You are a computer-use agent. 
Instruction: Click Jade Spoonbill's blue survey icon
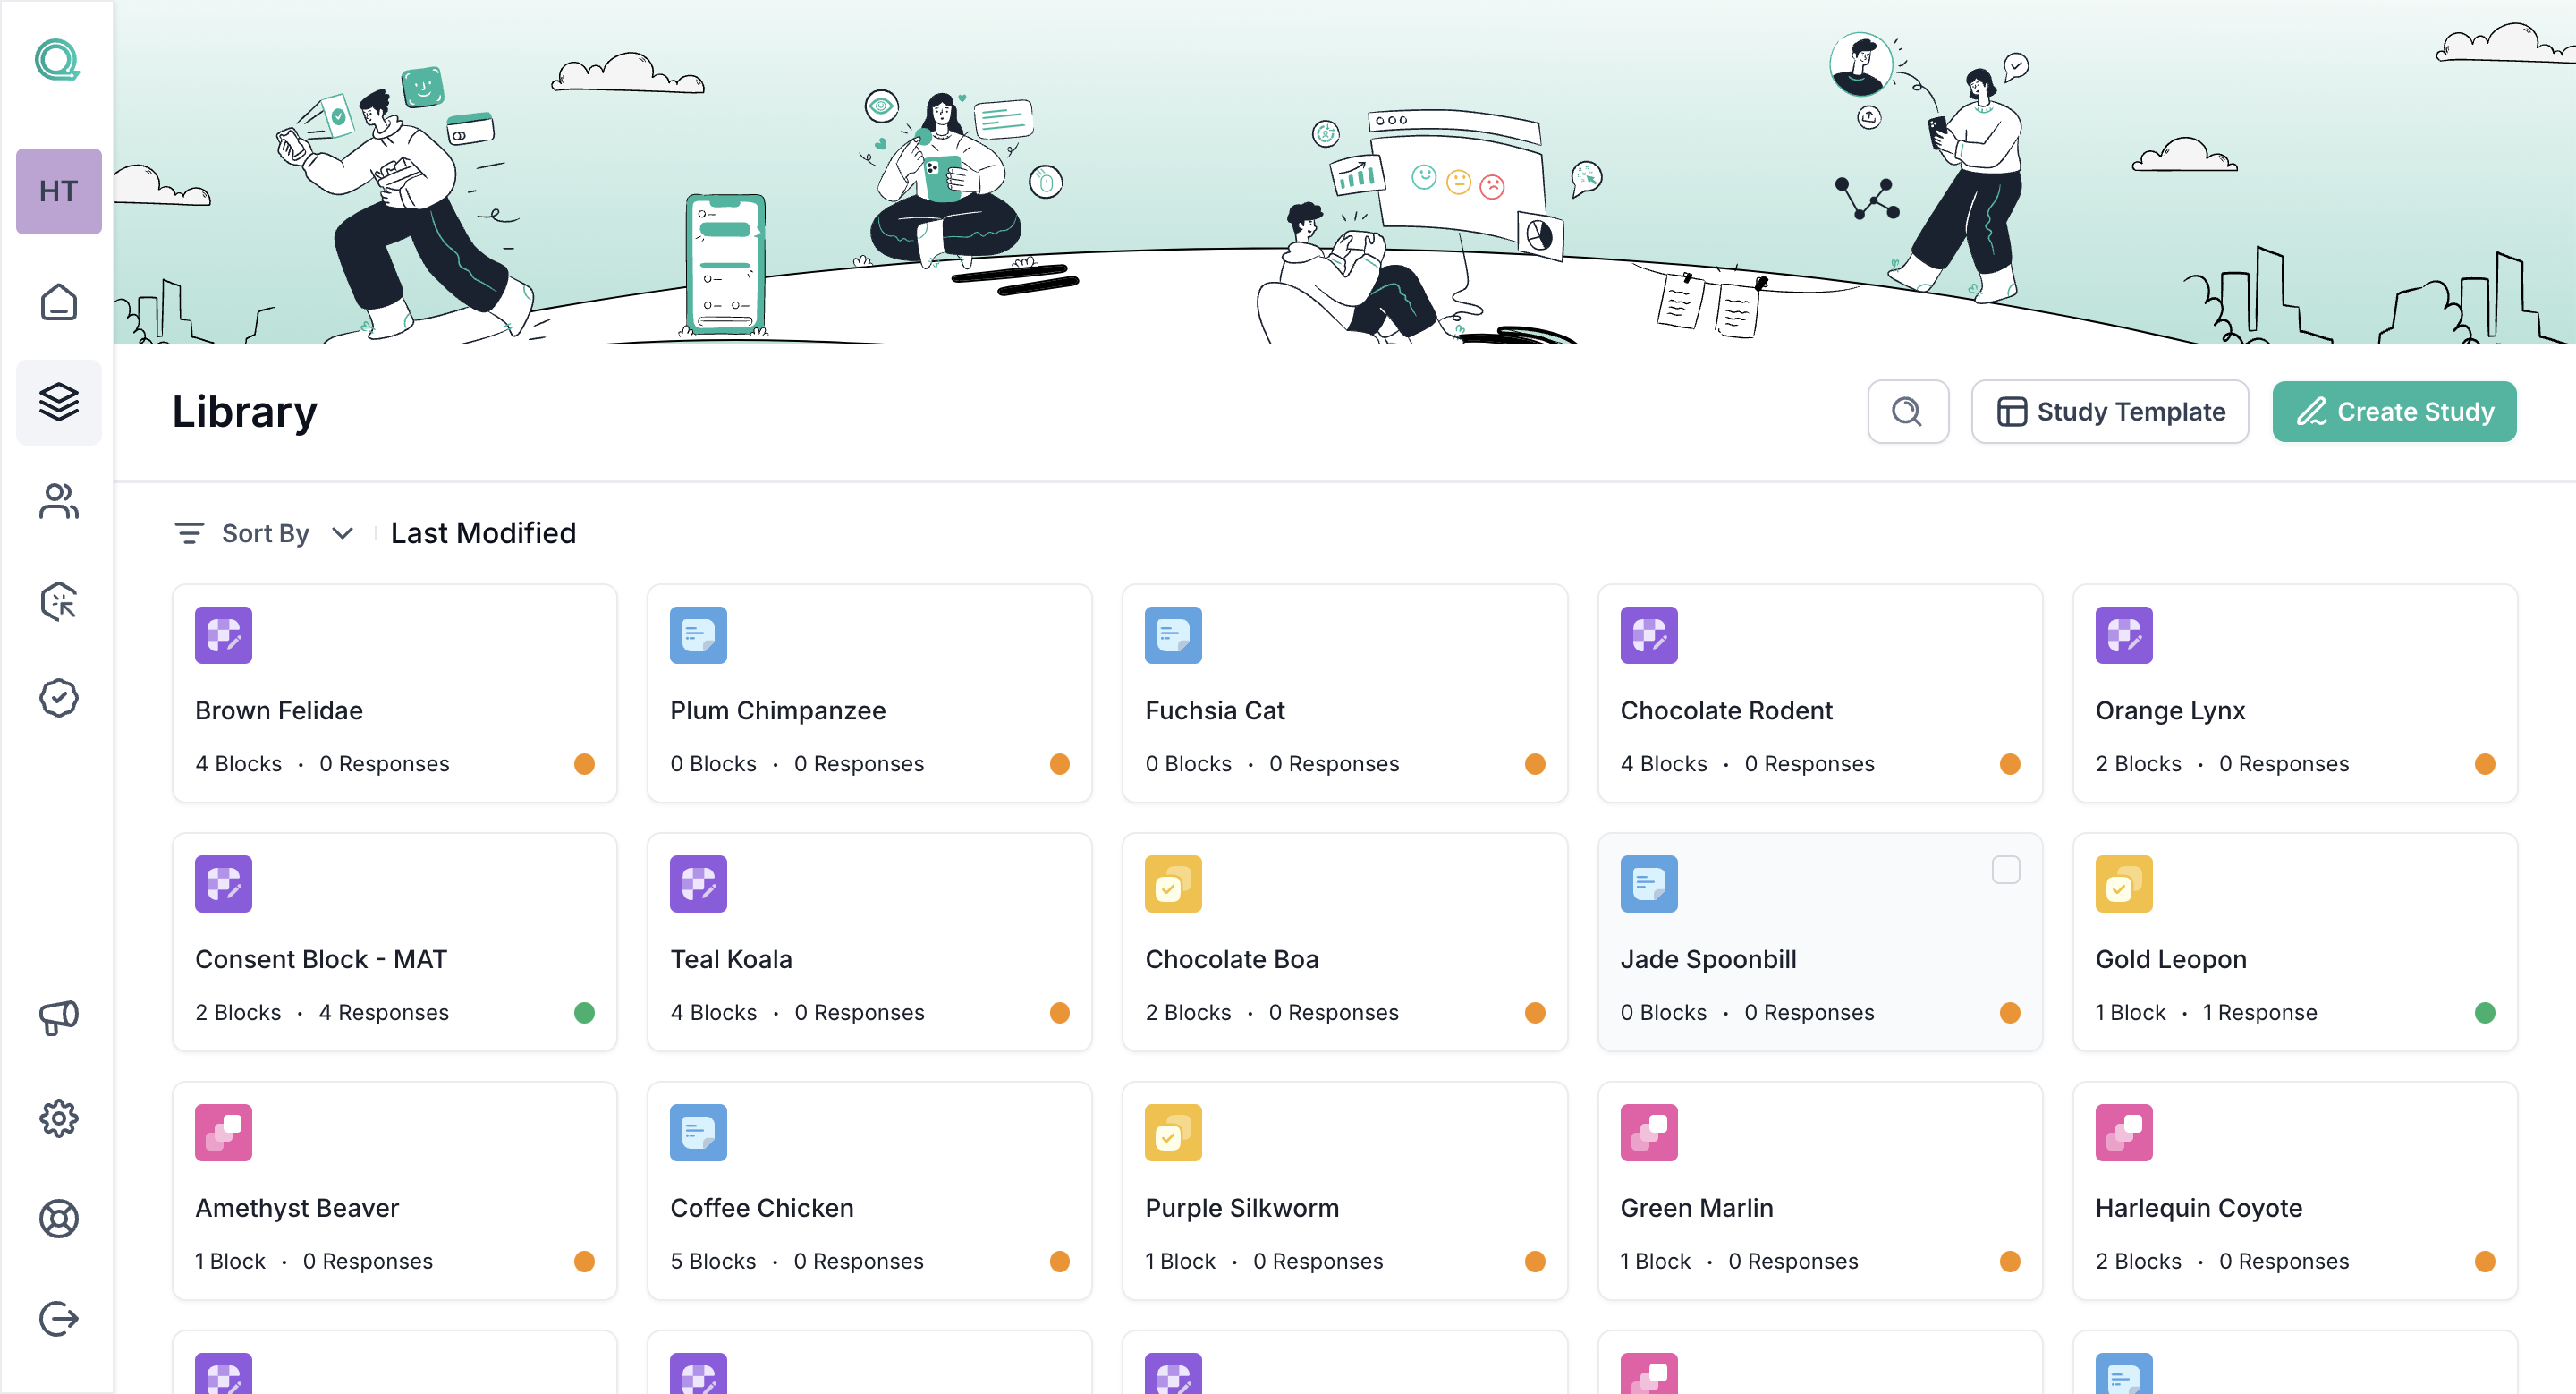click(x=1648, y=884)
